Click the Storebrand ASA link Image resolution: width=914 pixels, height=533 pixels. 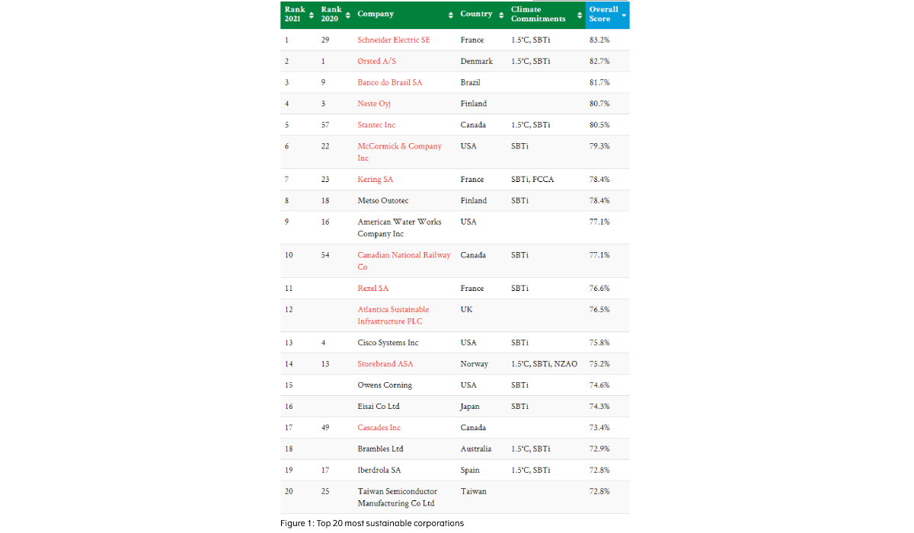click(x=385, y=364)
